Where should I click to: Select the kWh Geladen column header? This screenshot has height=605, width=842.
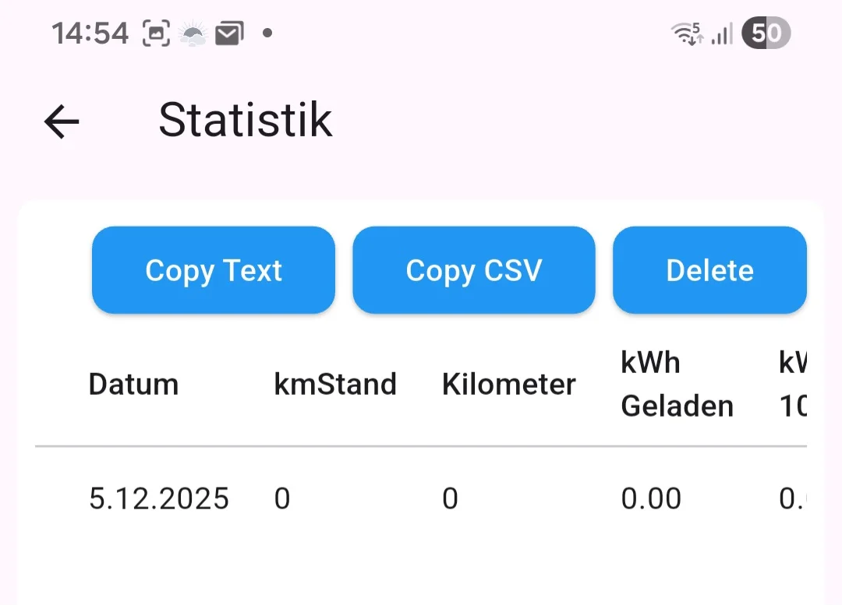tap(677, 384)
